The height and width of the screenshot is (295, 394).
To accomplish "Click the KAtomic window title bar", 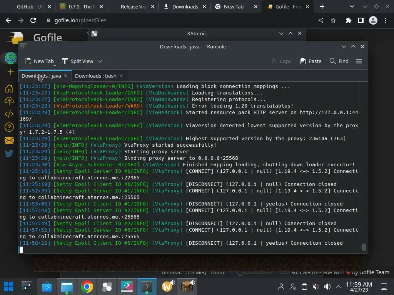I will (x=197, y=34).
